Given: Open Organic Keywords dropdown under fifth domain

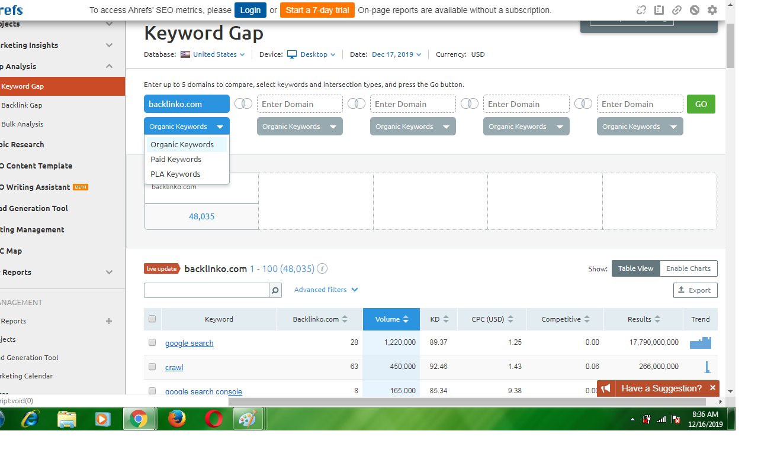Looking at the screenshot, I should click(640, 127).
